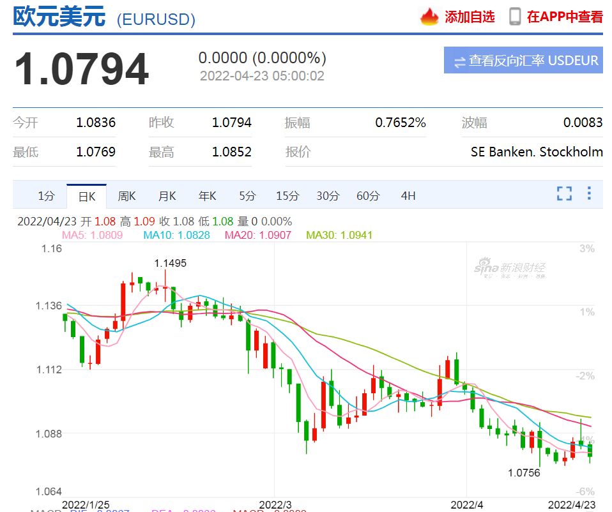Screen dimensions: 612x512
Task: Open the three-dot chart options menu
Action: [589, 193]
